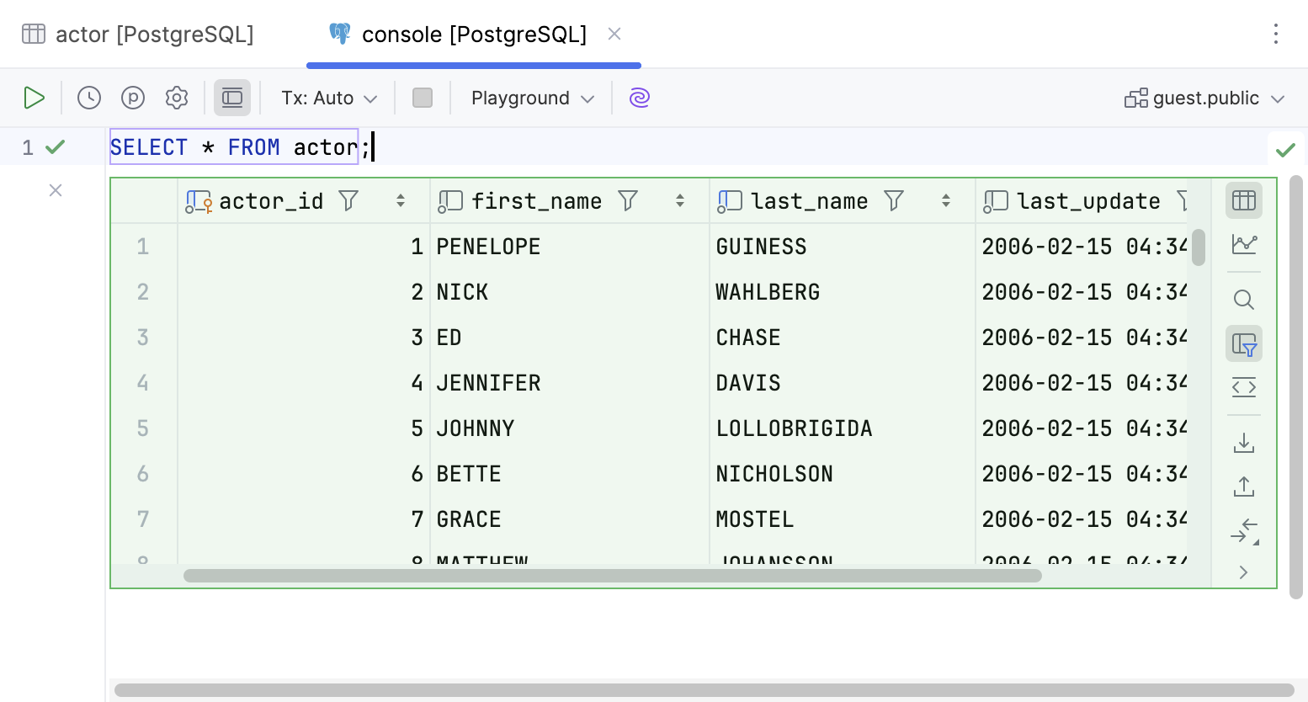Screen dimensions: 1308x702
Task: Open query execution history (clock icon)
Action: 88,98
